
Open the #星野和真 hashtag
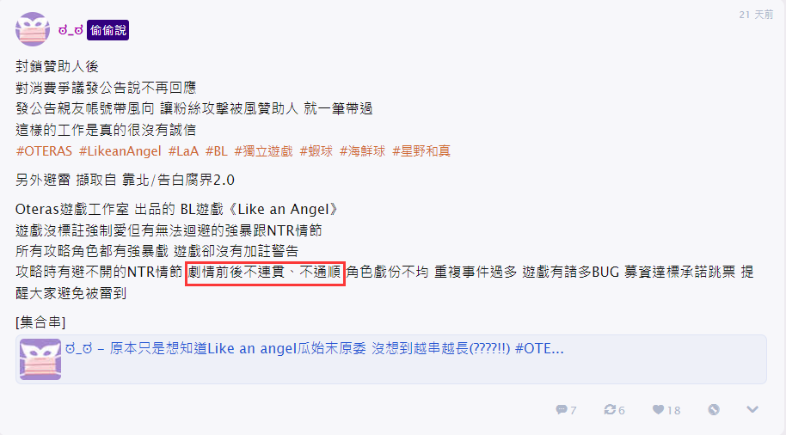coord(421,150)
